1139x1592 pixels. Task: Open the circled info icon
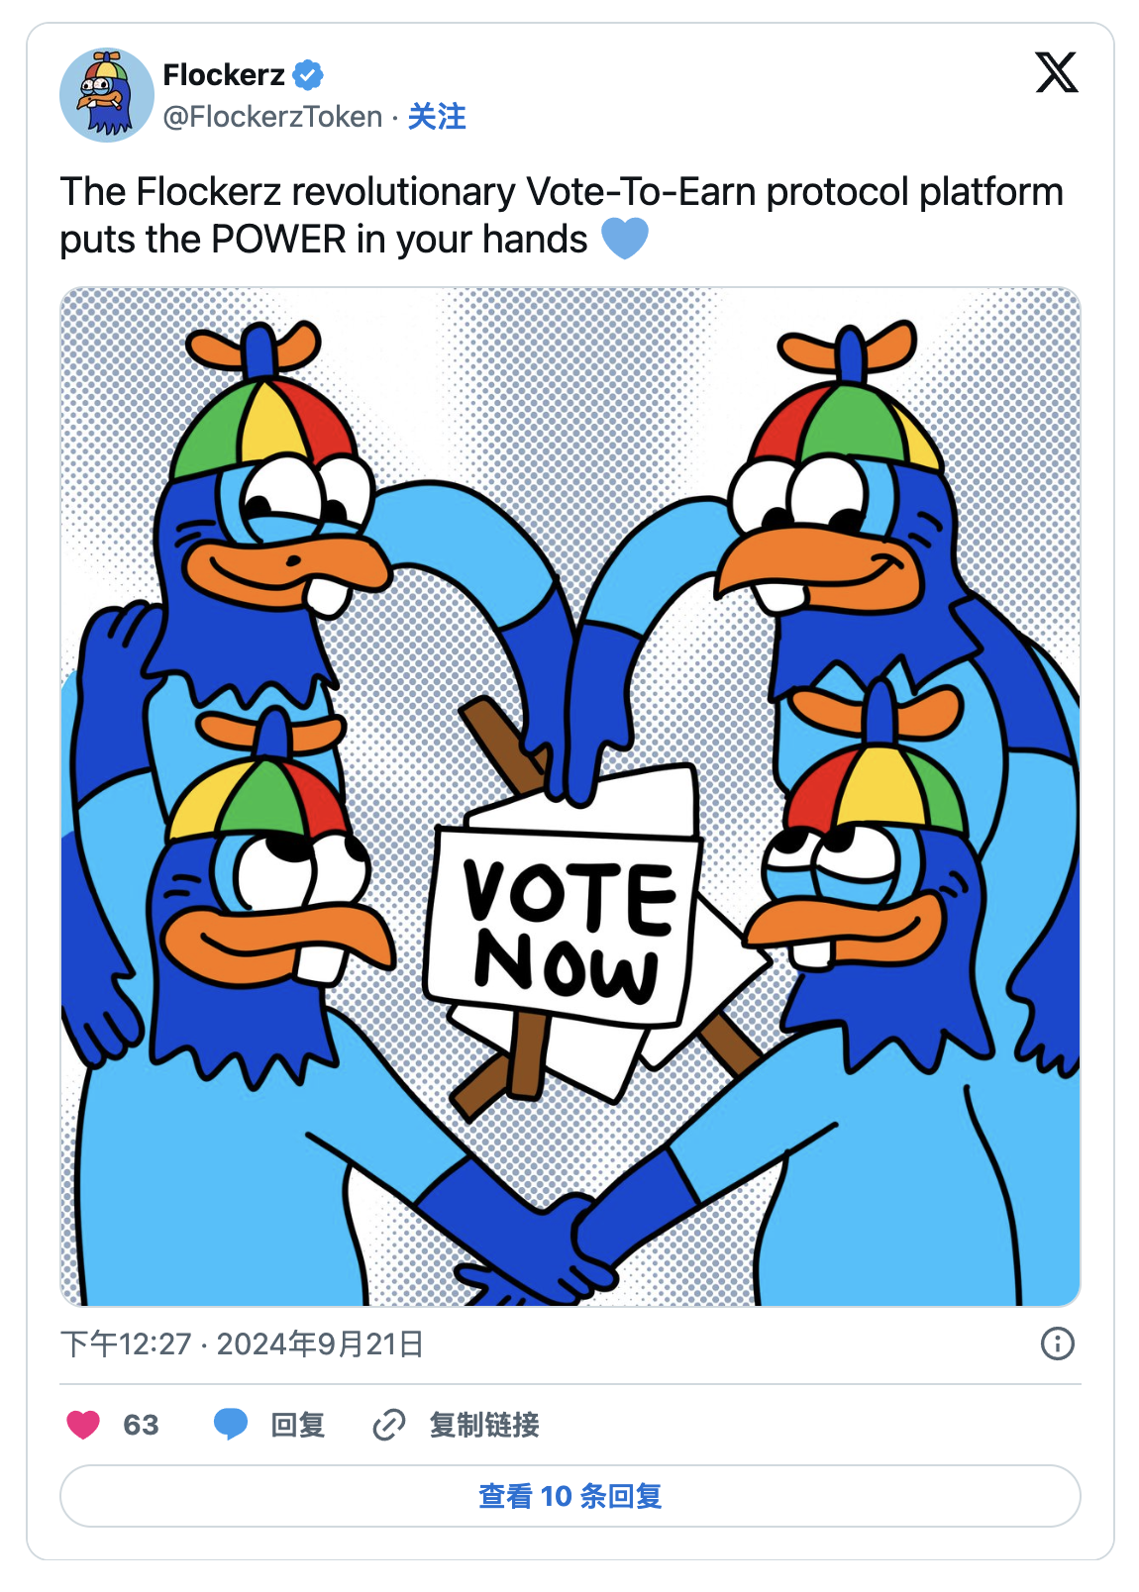[1058, 1343]
